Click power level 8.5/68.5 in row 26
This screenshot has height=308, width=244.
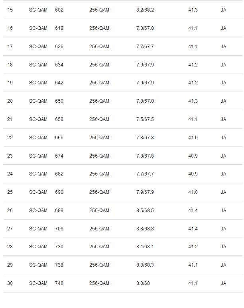click(145, 211)
